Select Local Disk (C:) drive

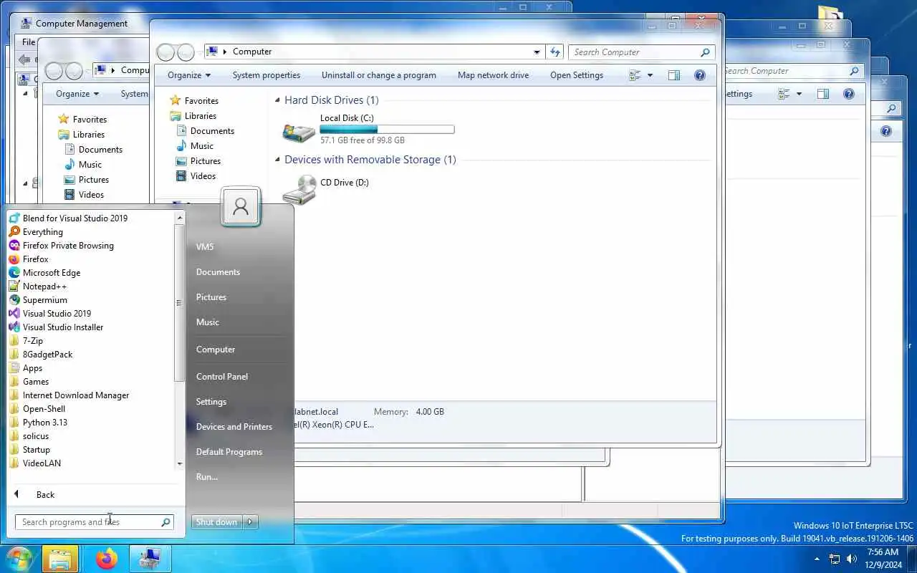pyautogui.click(x=370, y=130)
